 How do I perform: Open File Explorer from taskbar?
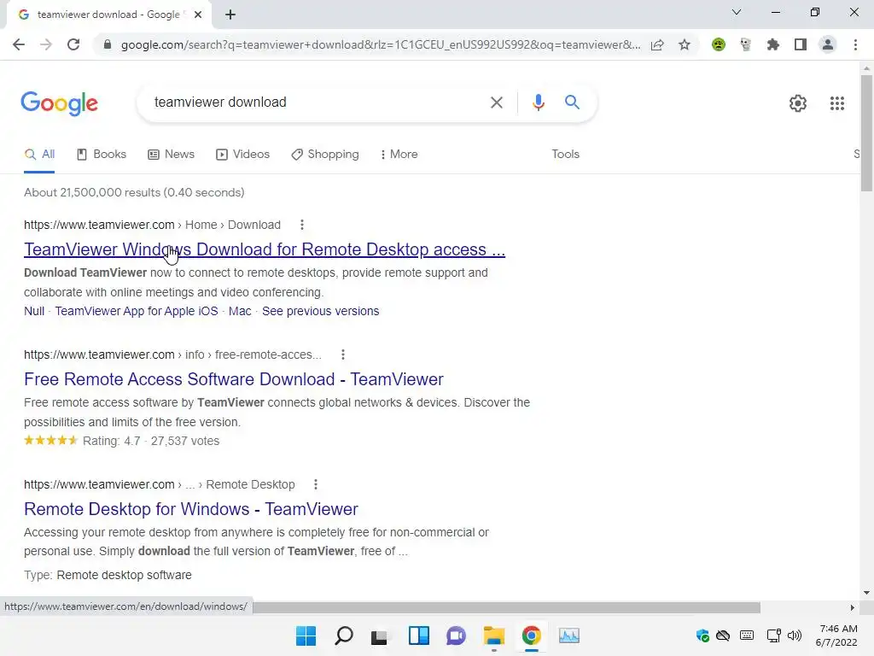[x=494, y=635]
